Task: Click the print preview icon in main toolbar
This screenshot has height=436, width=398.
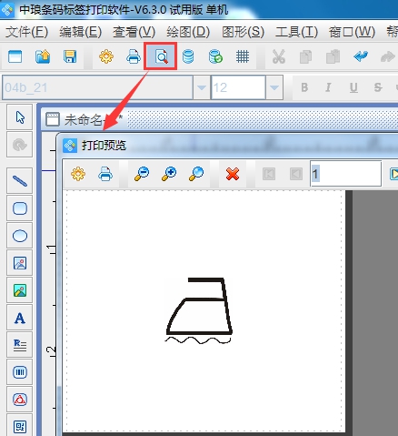Action: pyautogui.click(x=161, y=56)
